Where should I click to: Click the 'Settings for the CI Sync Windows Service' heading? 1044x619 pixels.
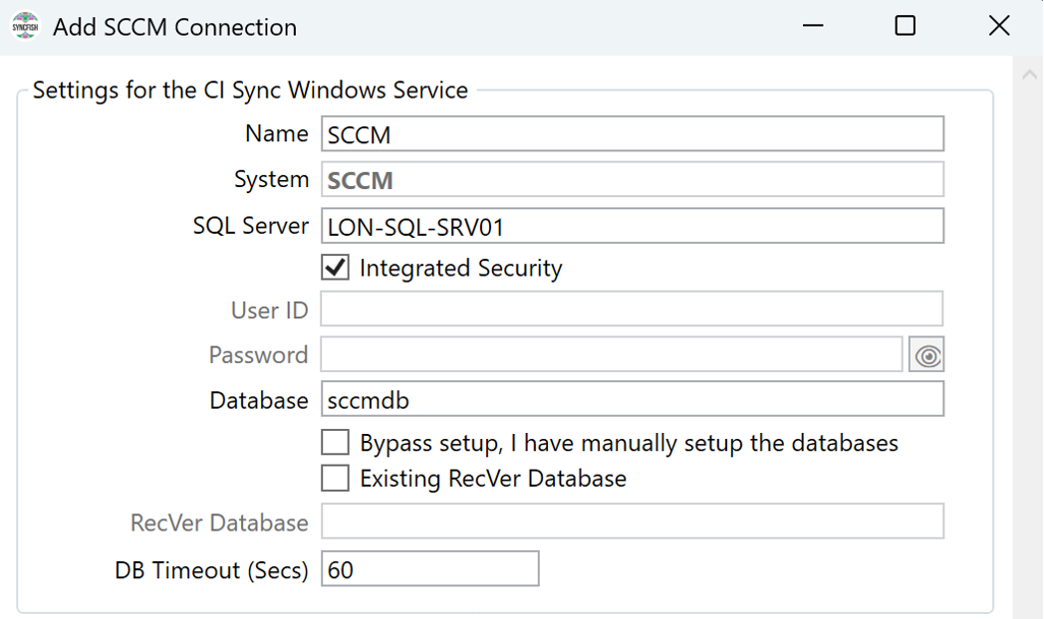click(250, 90)
